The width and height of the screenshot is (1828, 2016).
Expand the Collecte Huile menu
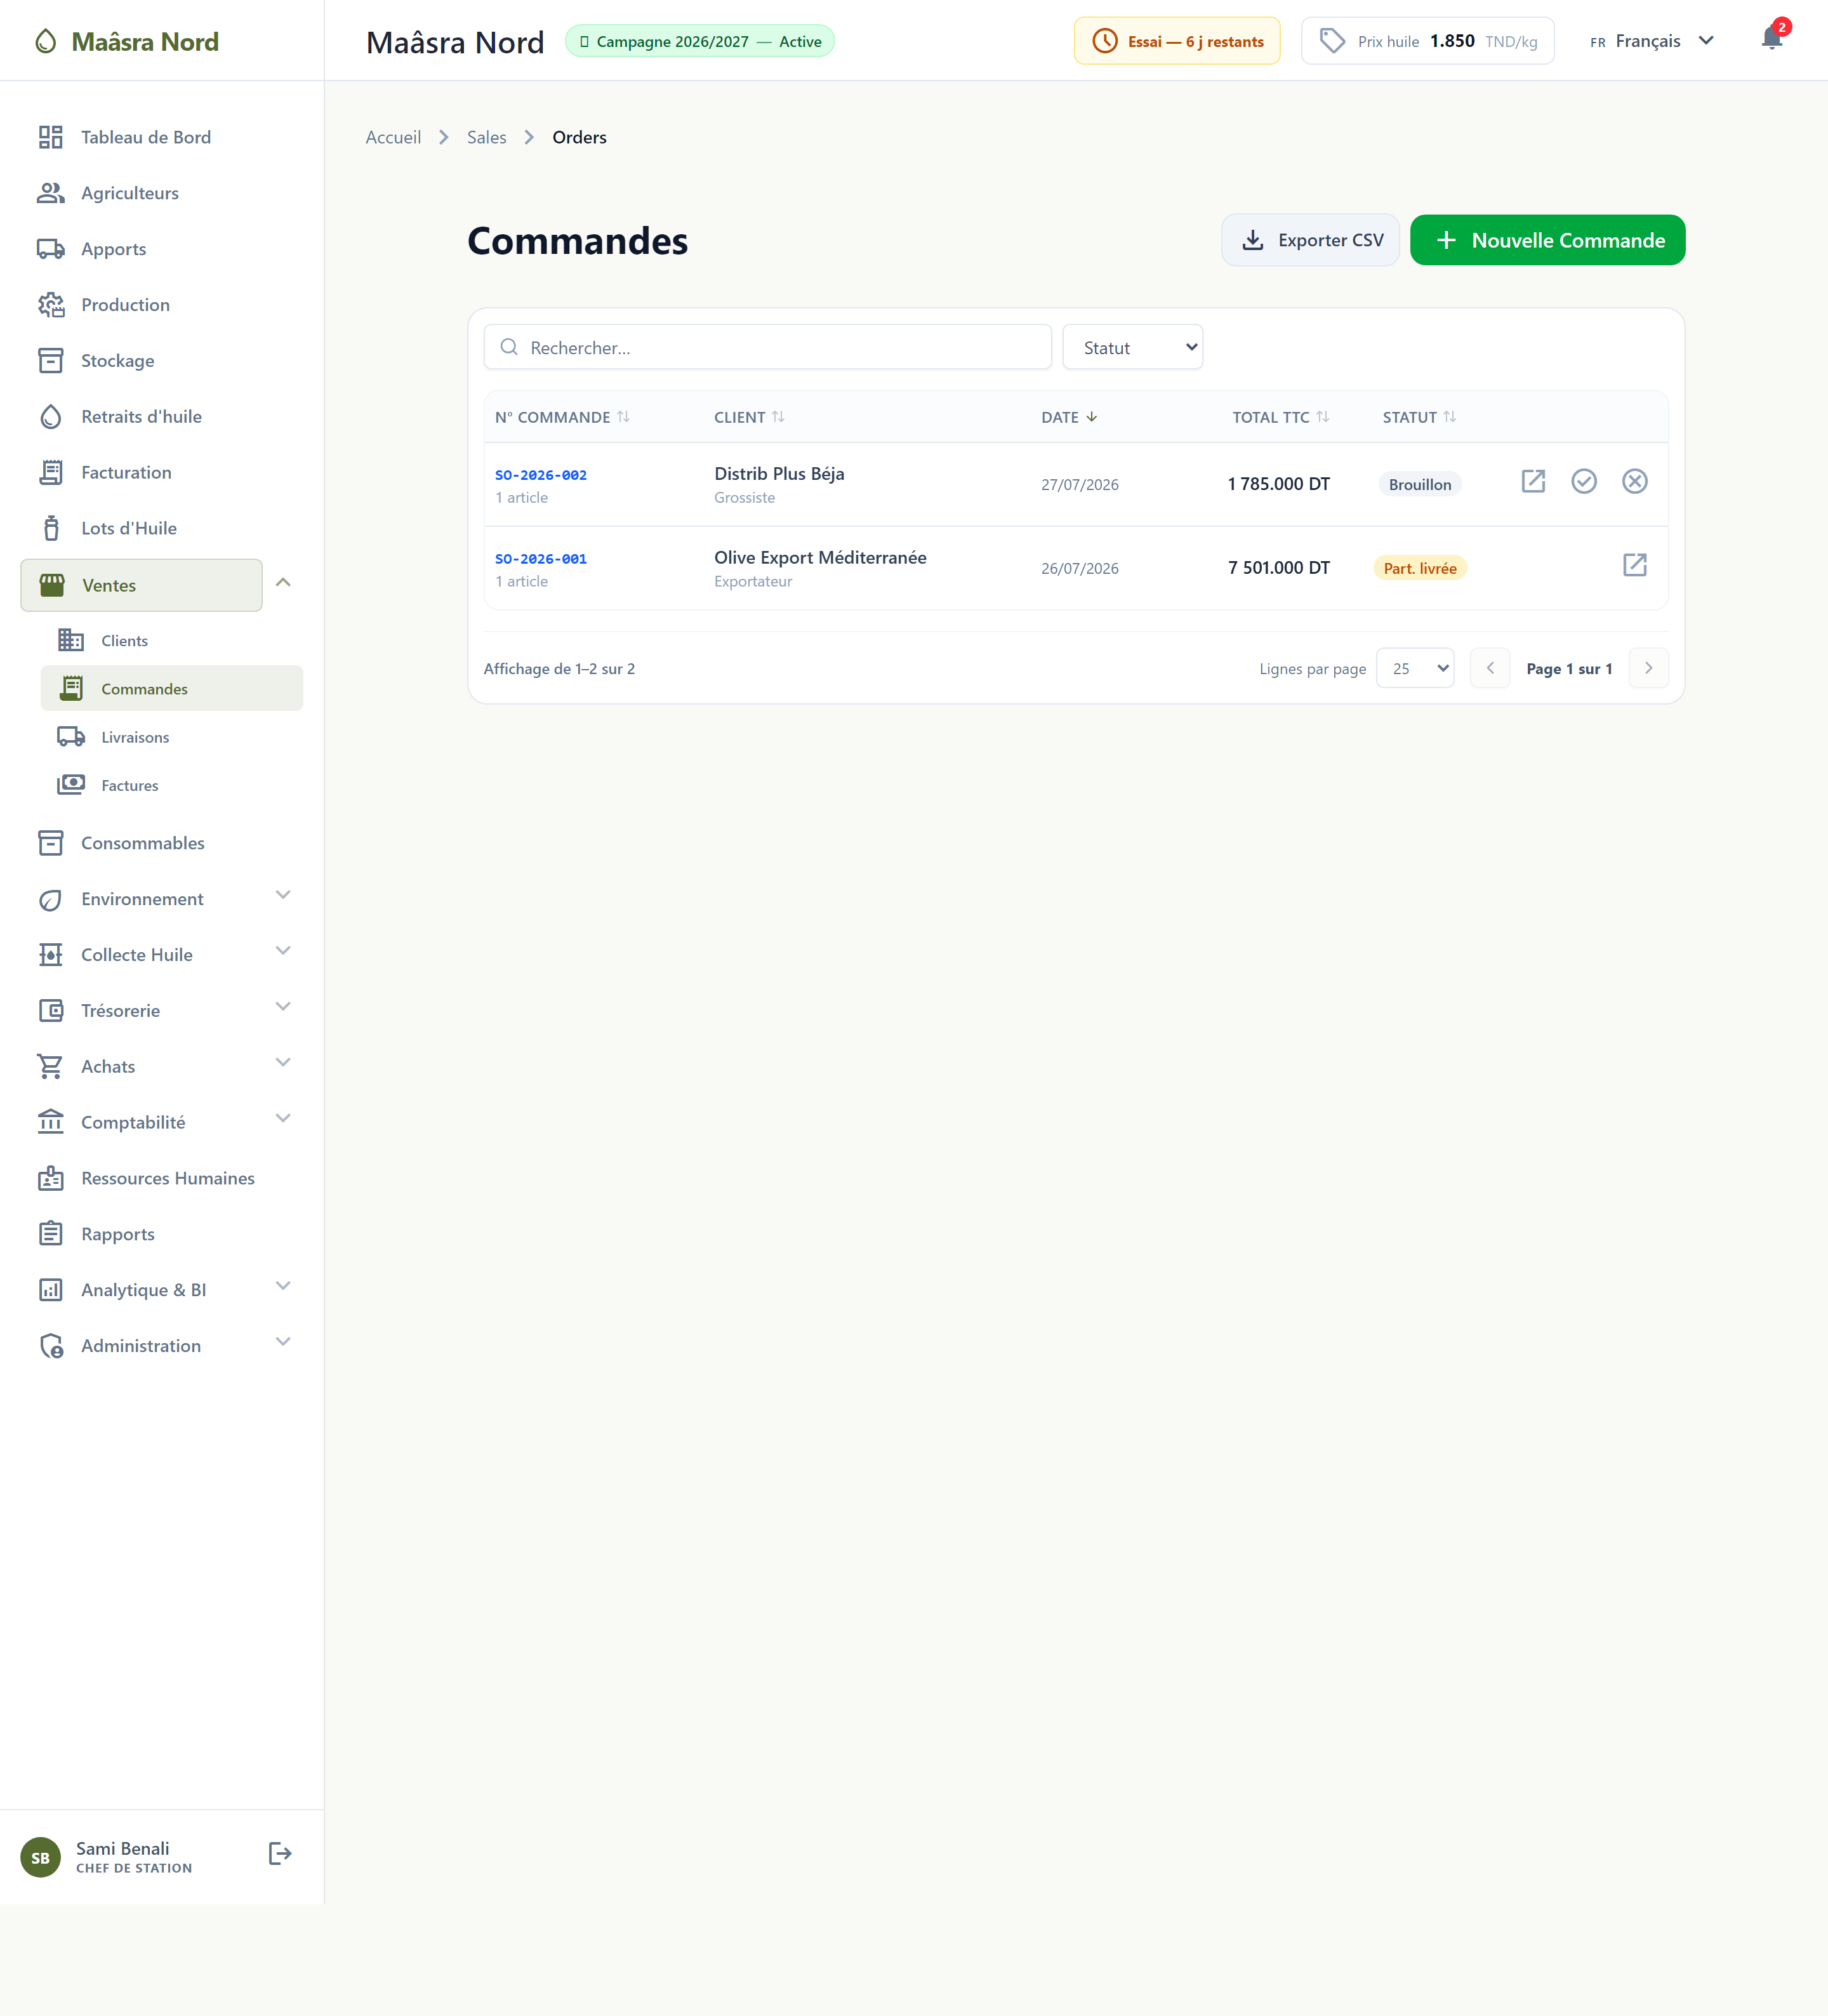283,951
